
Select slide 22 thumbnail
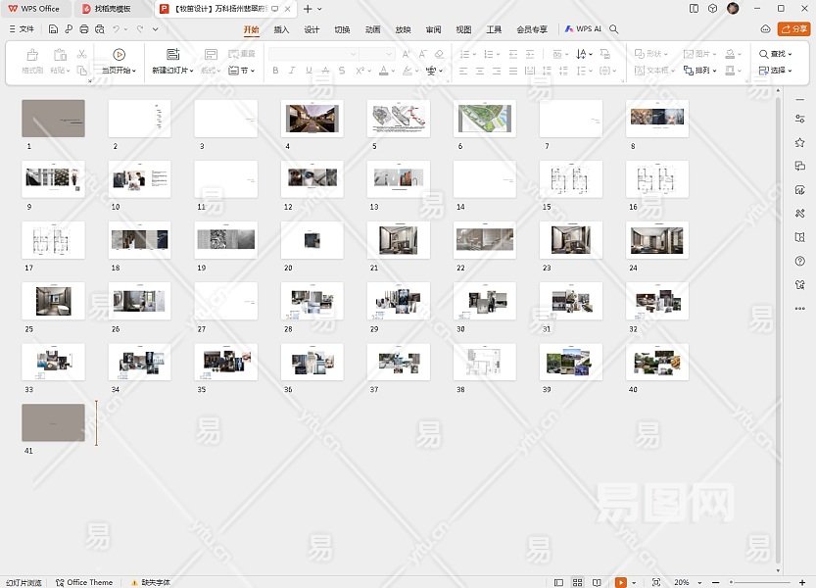pos(484,240)
